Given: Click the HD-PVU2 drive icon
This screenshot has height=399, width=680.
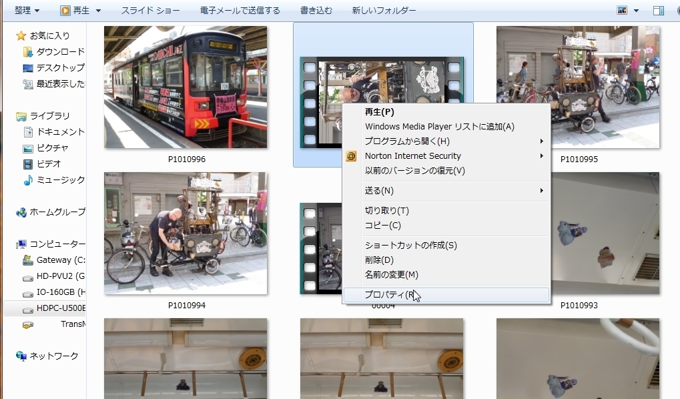Looking at the screenshot, I should pos(28,278).
